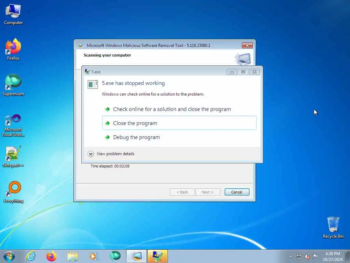Open the Recycle Bin
The image size is (350, 263).
coord(333,227)
